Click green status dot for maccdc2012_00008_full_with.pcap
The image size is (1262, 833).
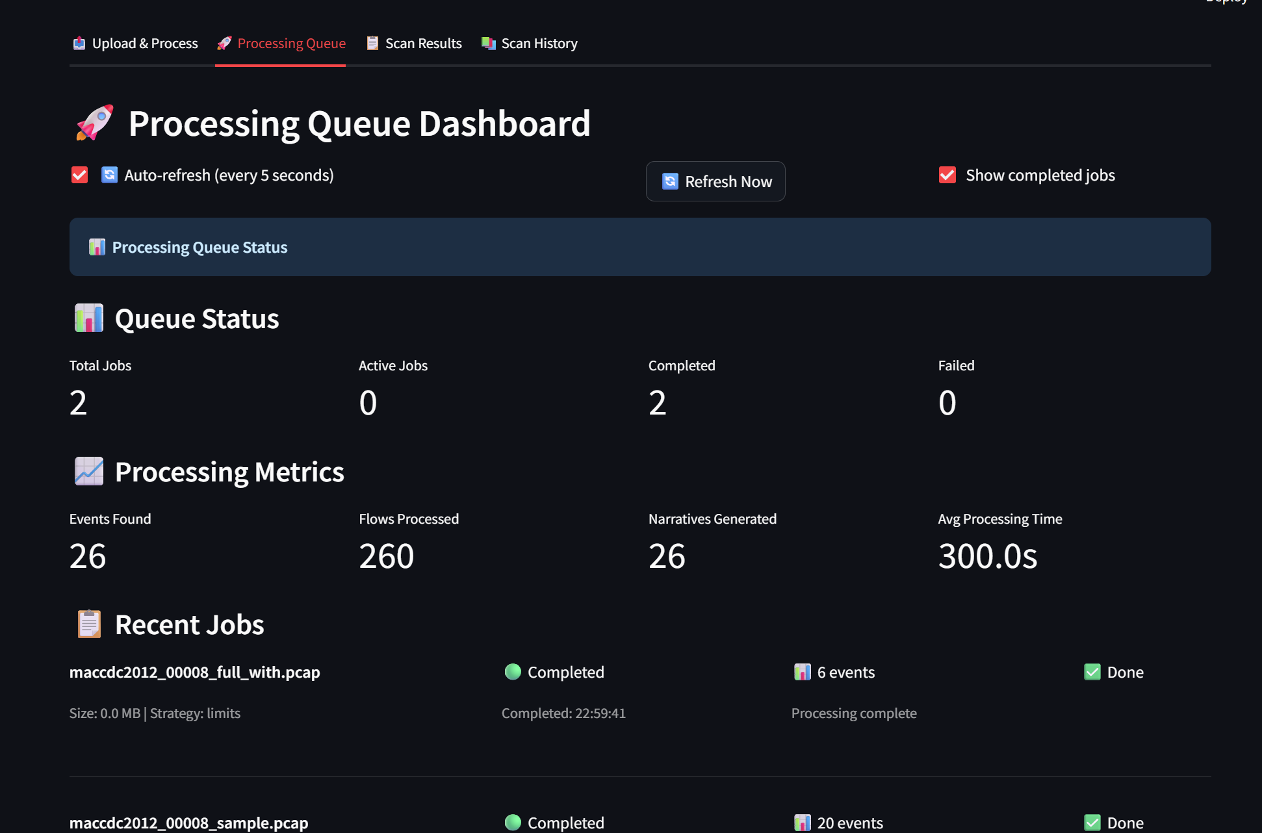point(513,671)
